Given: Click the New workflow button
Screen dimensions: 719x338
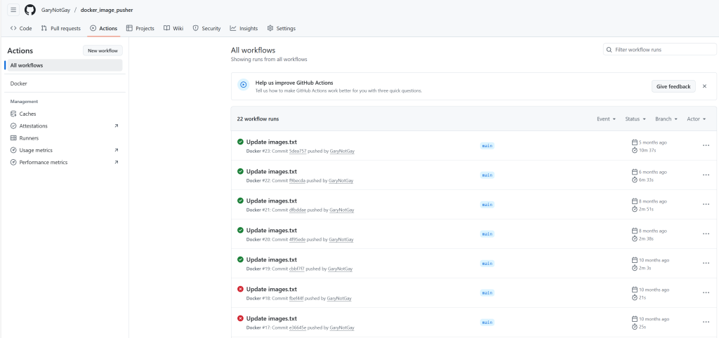Looking at the screenshot, I should pyautogui.click(x=103, y=50).
